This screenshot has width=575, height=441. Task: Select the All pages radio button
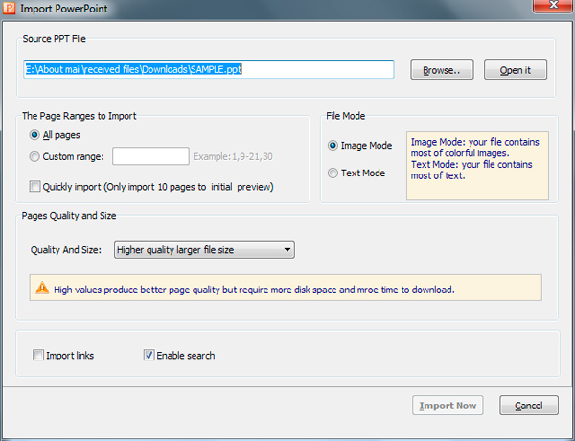(x=34, y=135)
